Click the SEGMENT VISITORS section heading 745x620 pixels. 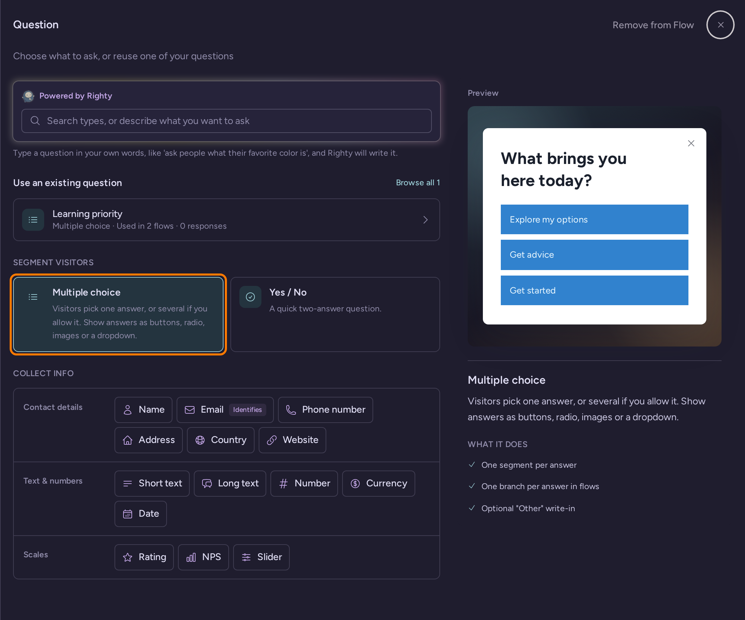(53, 262)
